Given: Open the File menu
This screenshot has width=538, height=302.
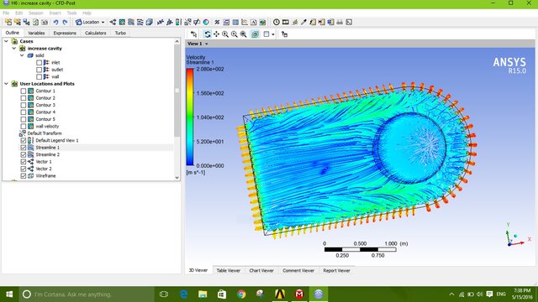Looking at the screenshot, I should (6, 13).
